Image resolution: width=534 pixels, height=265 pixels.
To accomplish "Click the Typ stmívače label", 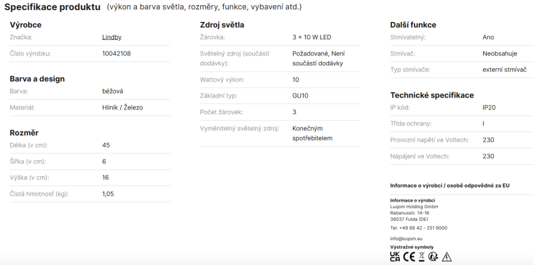I will 411,70.
